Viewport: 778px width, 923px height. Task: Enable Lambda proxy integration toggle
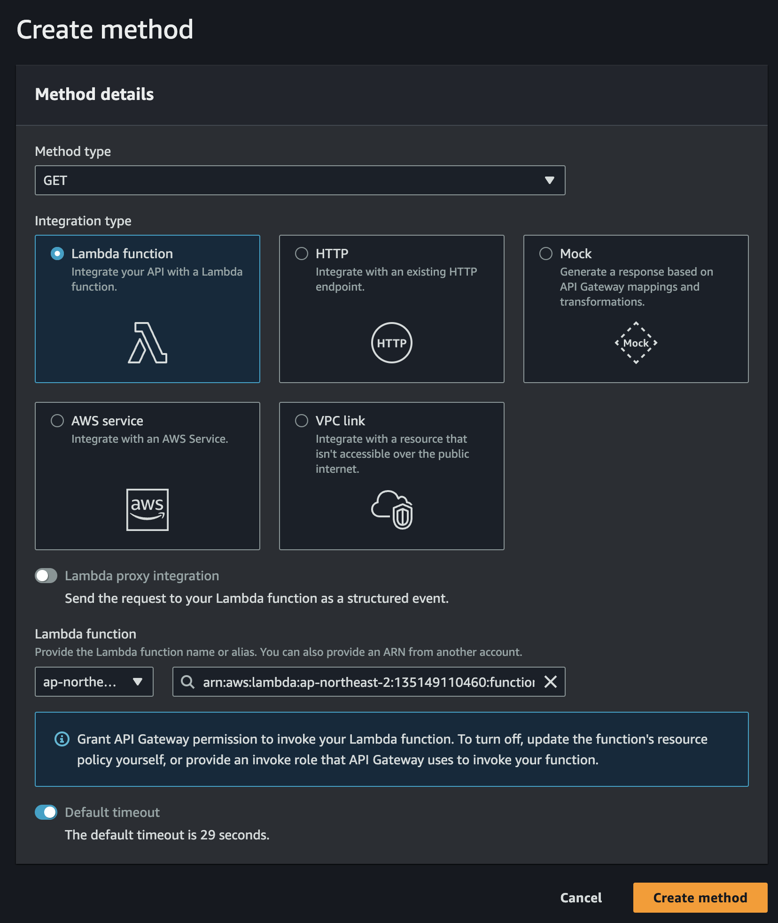[46, 576]
